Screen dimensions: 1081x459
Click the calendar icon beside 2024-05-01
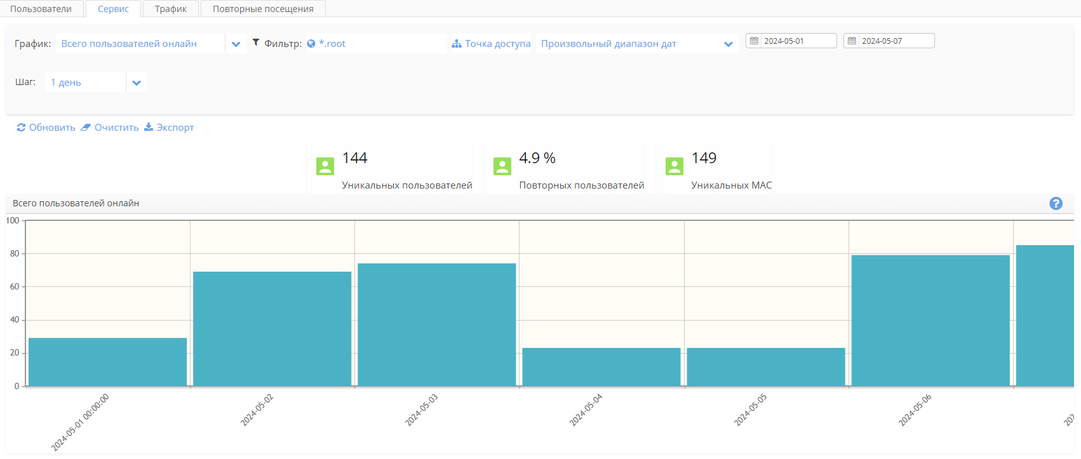pos(754,41)
